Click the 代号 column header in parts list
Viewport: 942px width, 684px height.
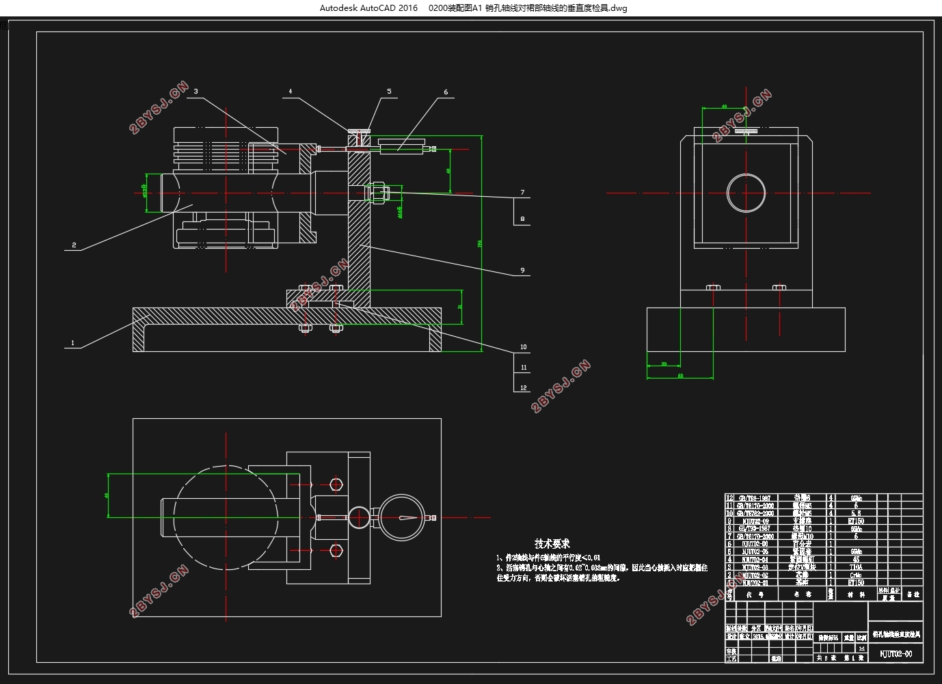pyautogui.click(x=755, y=594)
